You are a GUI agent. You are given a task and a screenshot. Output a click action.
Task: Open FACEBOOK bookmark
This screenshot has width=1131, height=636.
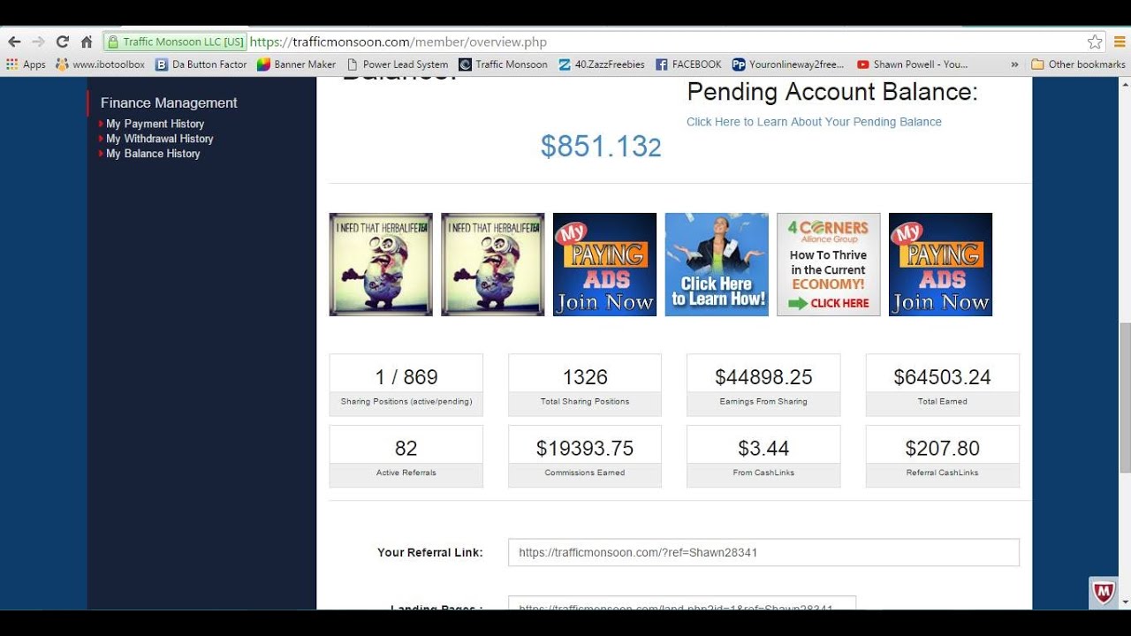tap(688, 64)
